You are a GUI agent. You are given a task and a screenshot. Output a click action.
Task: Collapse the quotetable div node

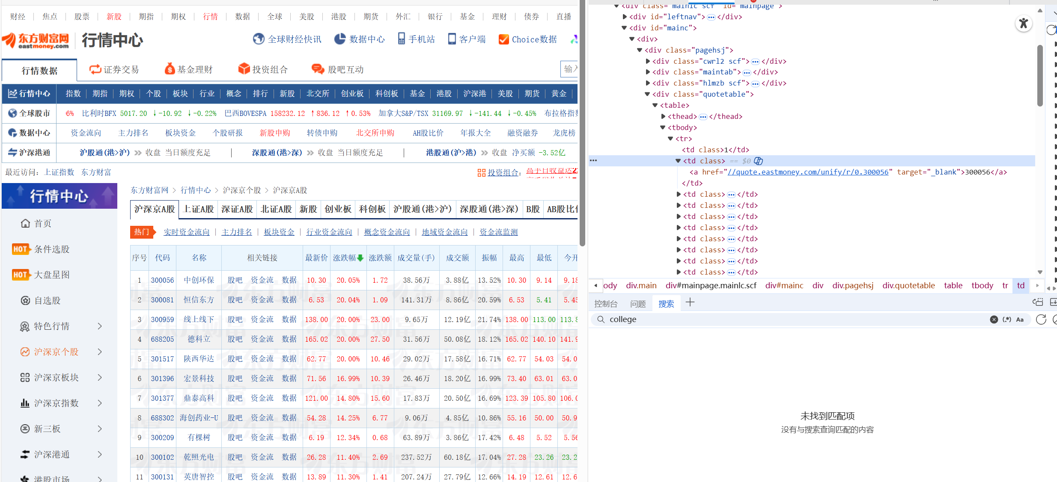tap(647, 94)
